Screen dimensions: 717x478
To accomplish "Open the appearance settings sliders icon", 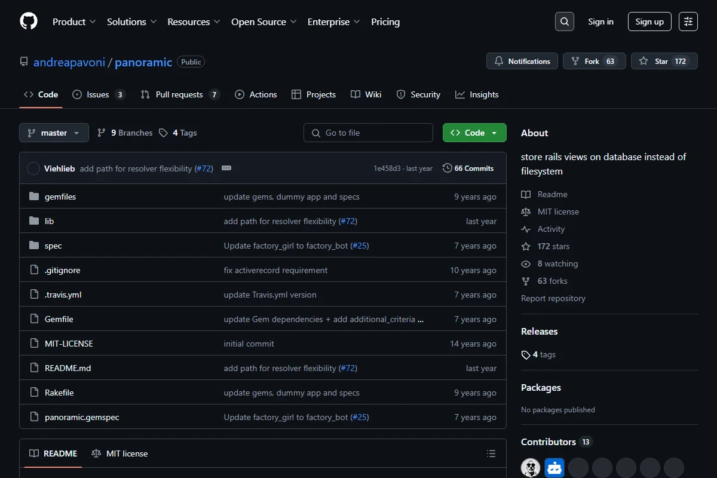I will [x=688, y=22].
